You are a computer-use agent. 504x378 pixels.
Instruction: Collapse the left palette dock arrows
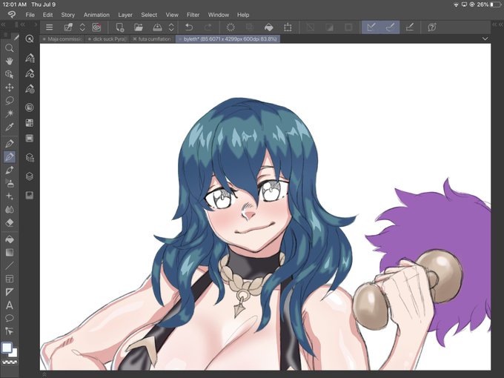3,24
